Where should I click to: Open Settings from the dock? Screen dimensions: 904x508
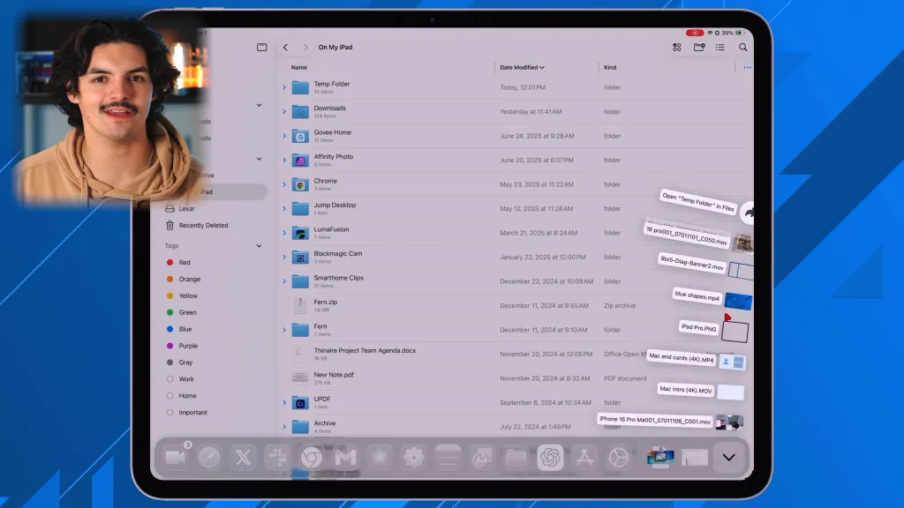[412, 458]
